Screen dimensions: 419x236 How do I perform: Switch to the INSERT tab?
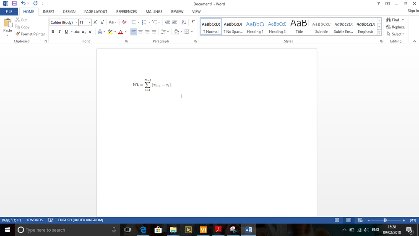[48, 11]
